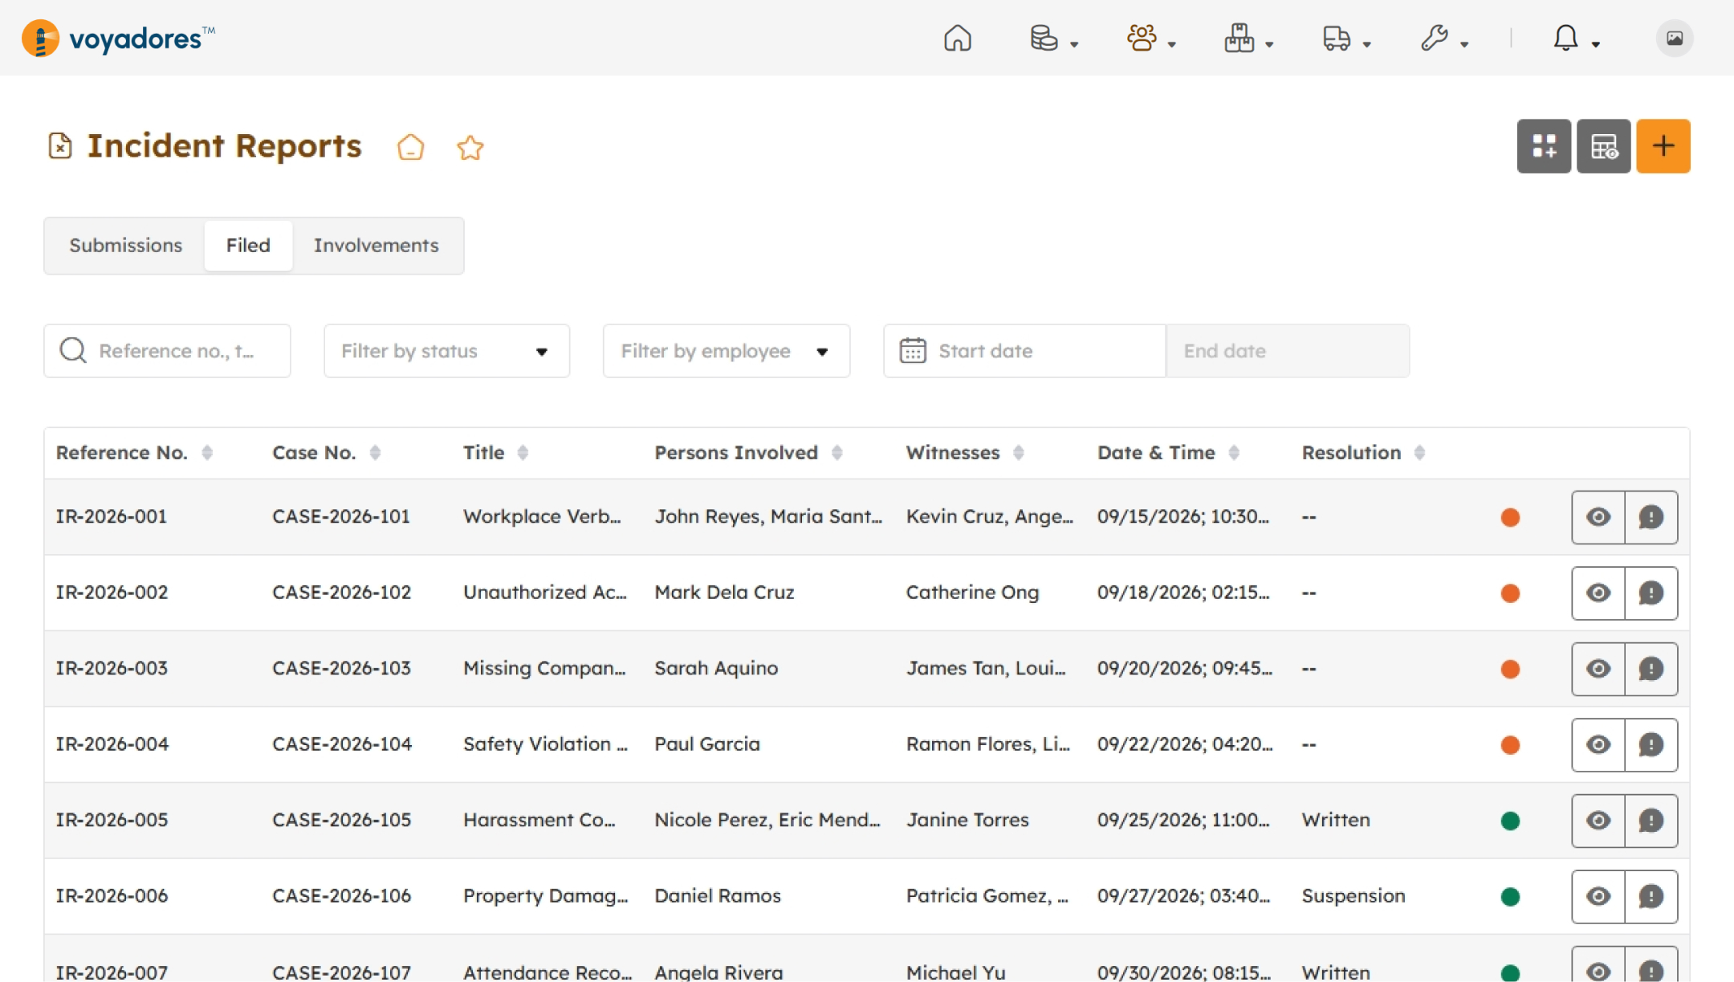Sort by Title column
The width and height of the screenshot is (1734, 982).
[x=523, y=453]
